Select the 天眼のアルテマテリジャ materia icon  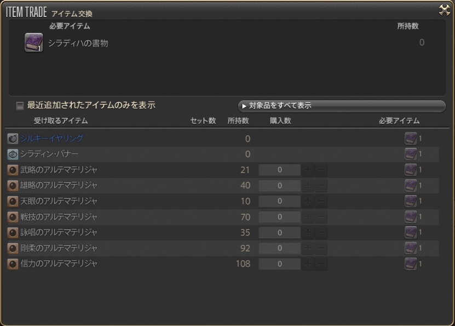[x=13, y=201]
